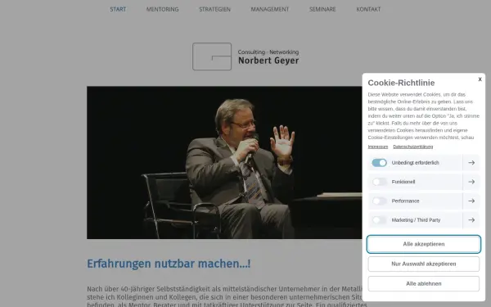491x307 pixels.
Task: Click Nur Auswahl akzeptieren button
Action: [x=424, y=264]
